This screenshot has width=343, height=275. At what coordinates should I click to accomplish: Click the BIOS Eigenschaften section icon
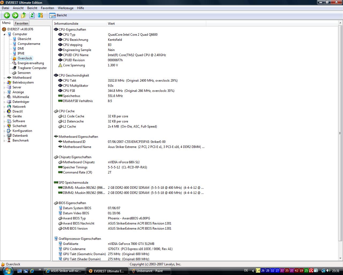click(56, 203)
